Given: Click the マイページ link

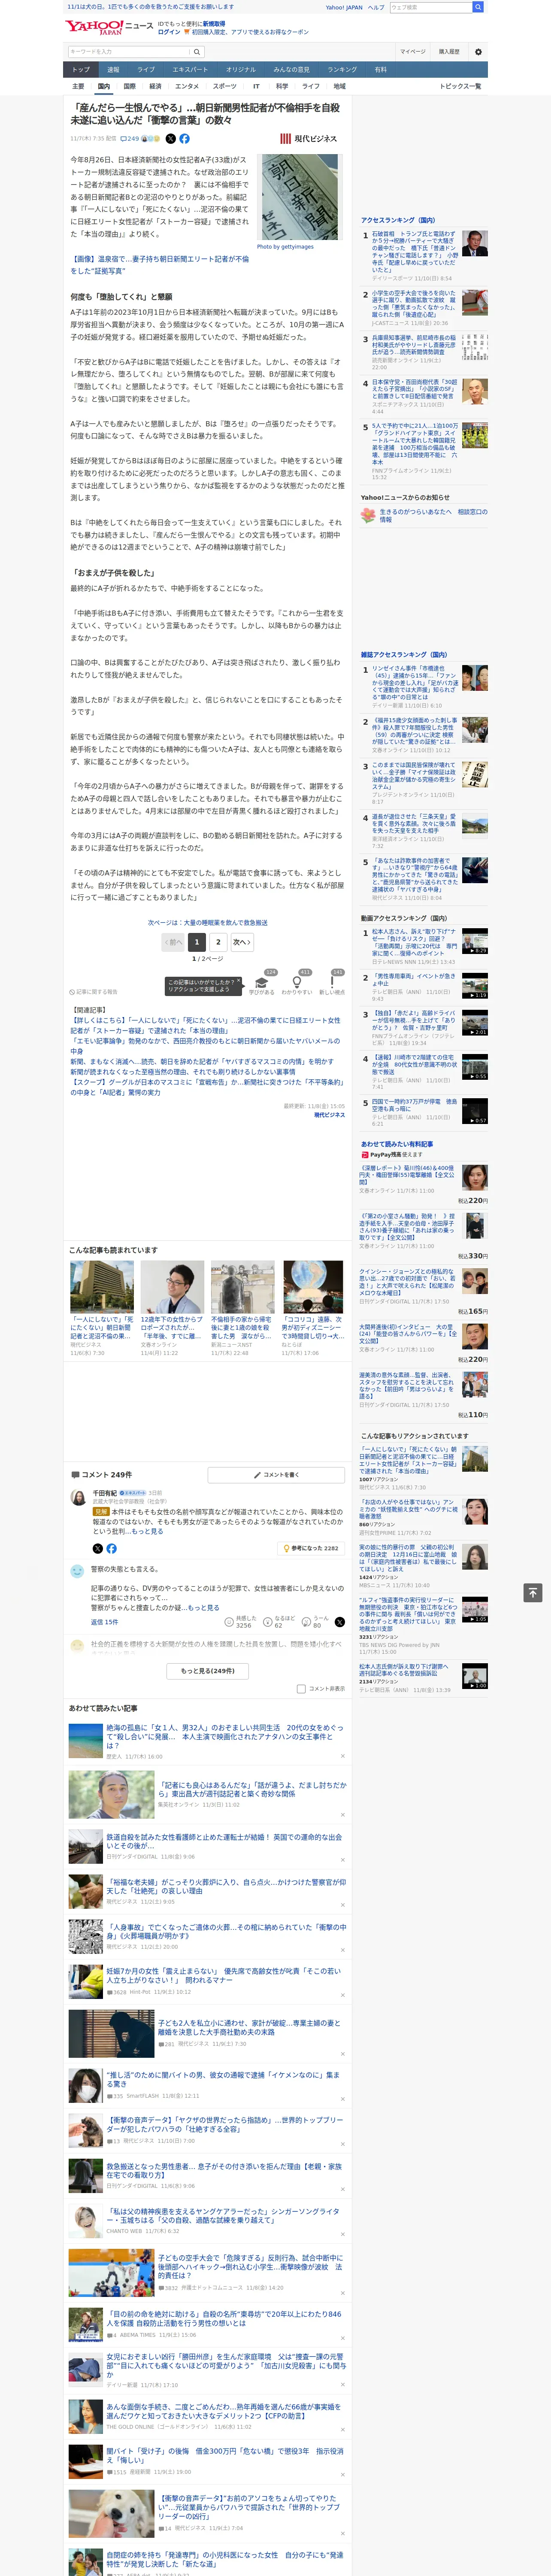Looking at the screenshot, I should point(412,51).
